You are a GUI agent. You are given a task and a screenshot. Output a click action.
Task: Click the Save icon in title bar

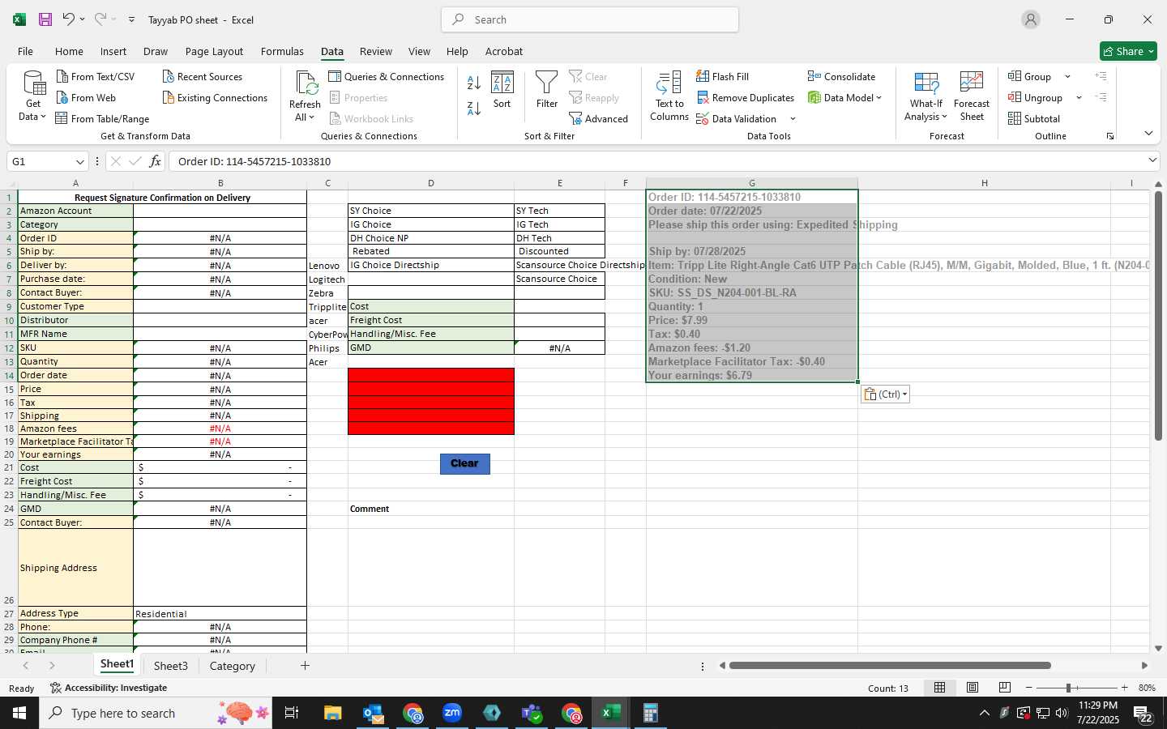[45, 19]
